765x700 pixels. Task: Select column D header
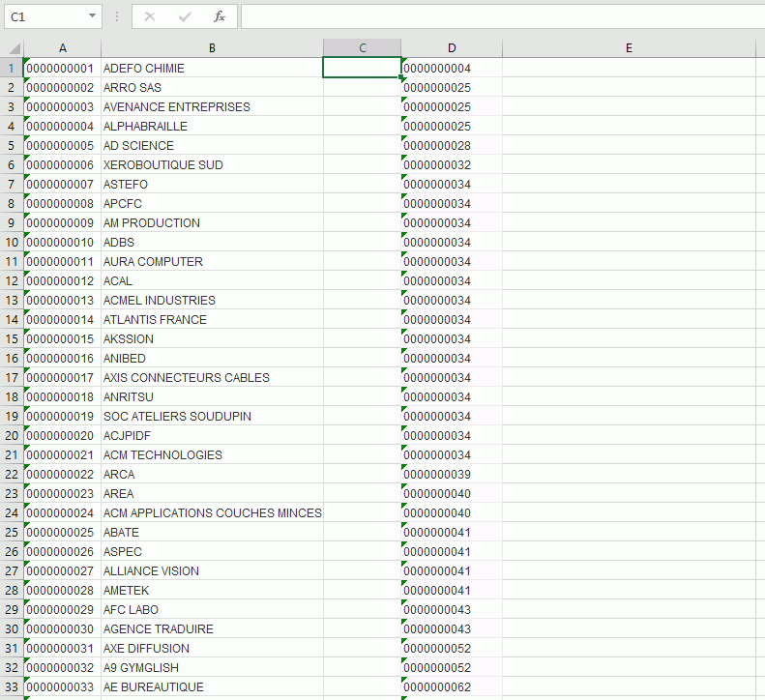click(452, 48)
